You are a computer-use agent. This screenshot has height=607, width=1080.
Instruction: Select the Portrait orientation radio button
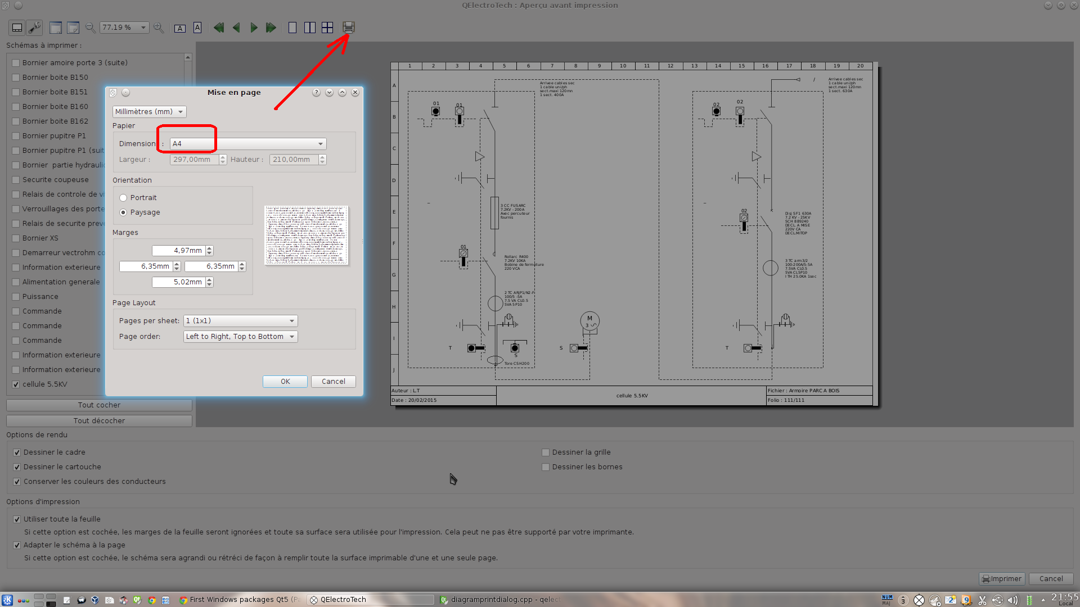point(123,198)
